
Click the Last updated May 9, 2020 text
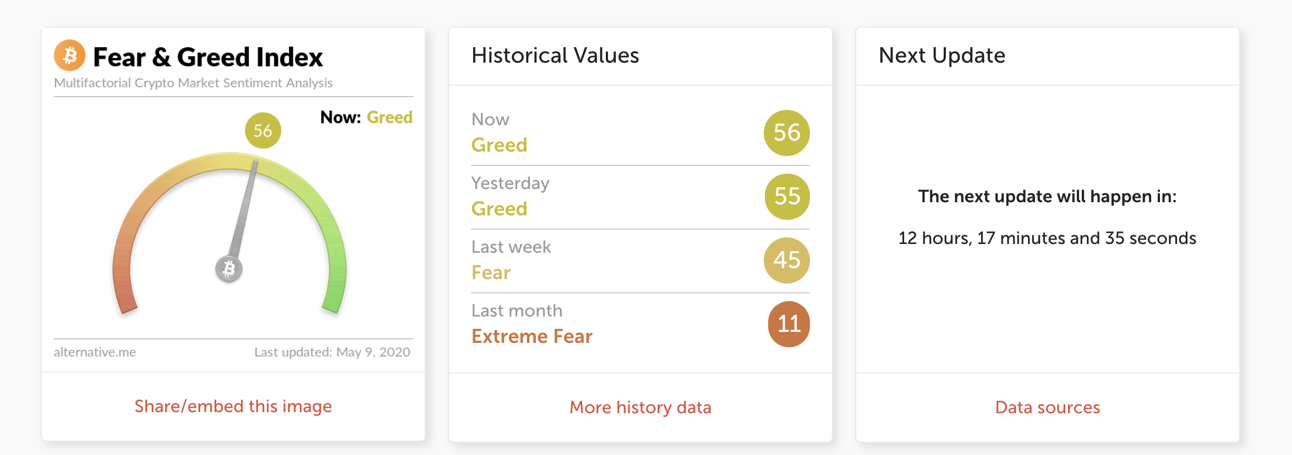point(332,352)
